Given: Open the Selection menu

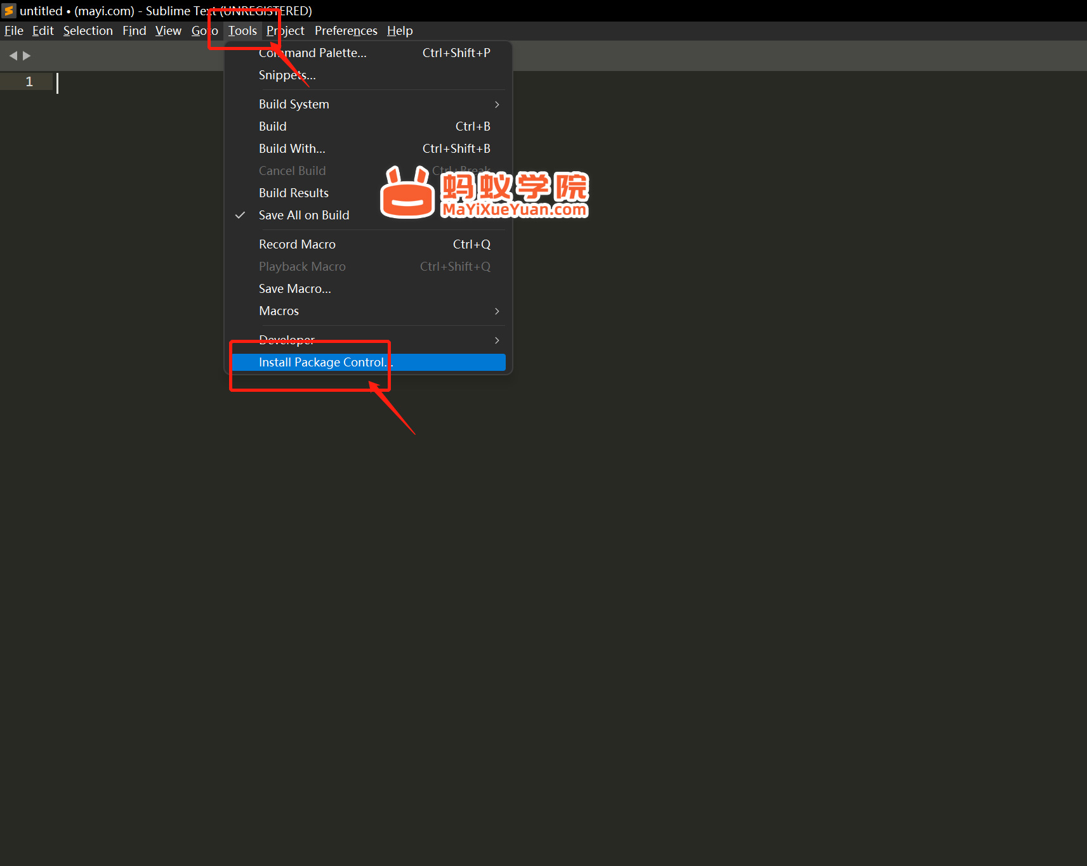Looking at the screenshot, I should click(88, 31).
